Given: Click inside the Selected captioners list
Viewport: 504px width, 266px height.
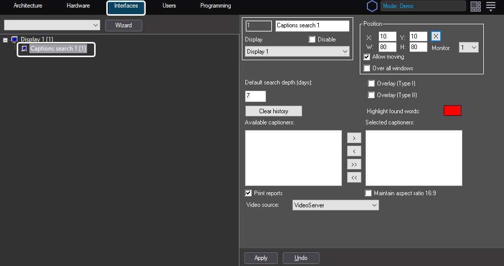Looking at the screenshot, I should (414, 158).
